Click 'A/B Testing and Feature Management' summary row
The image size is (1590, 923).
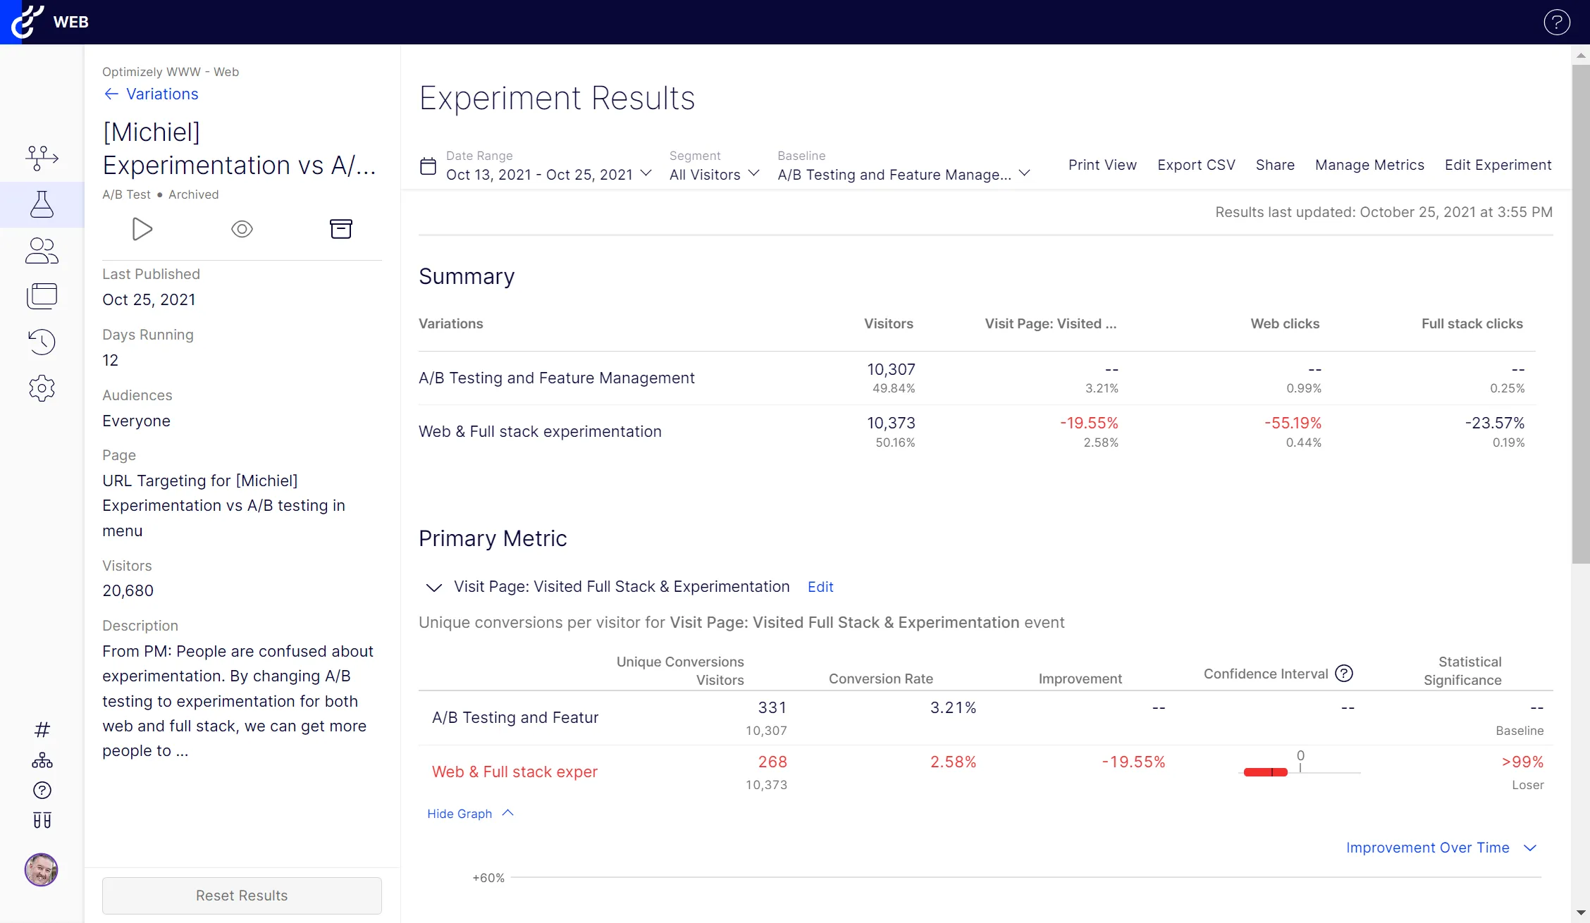[x=977, y=378]
